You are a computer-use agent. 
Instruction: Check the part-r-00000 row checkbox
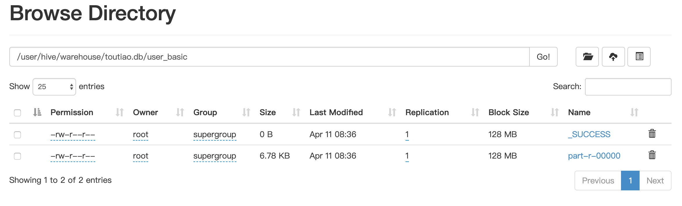(x=17, y=156)
